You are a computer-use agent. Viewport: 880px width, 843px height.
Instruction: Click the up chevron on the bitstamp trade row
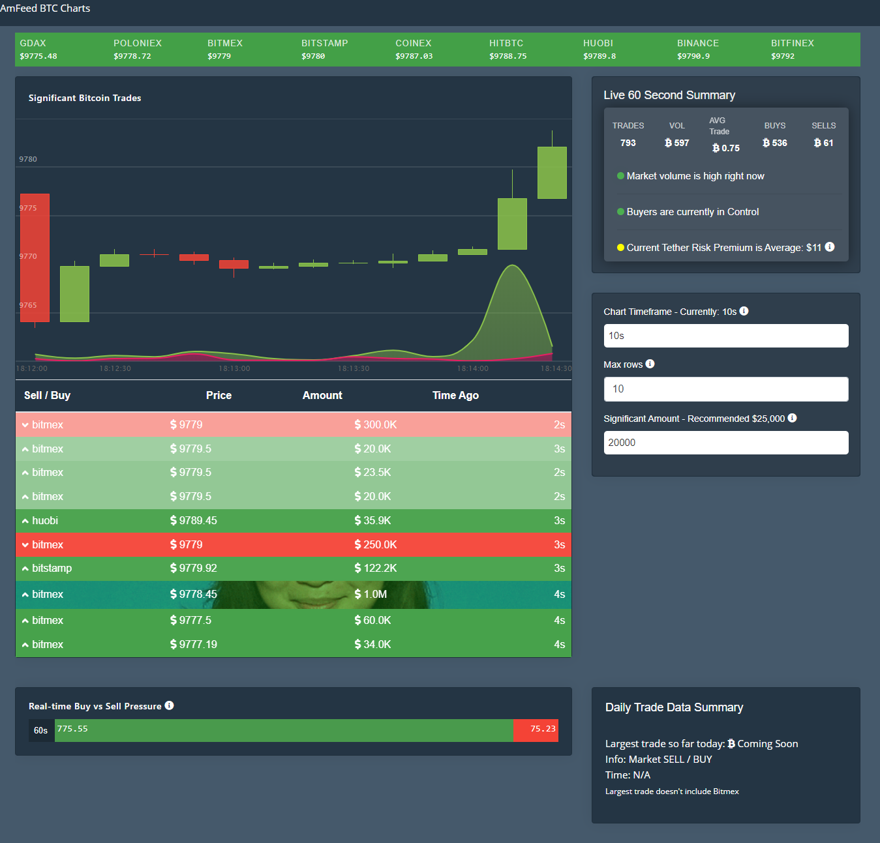click(25, 569)
